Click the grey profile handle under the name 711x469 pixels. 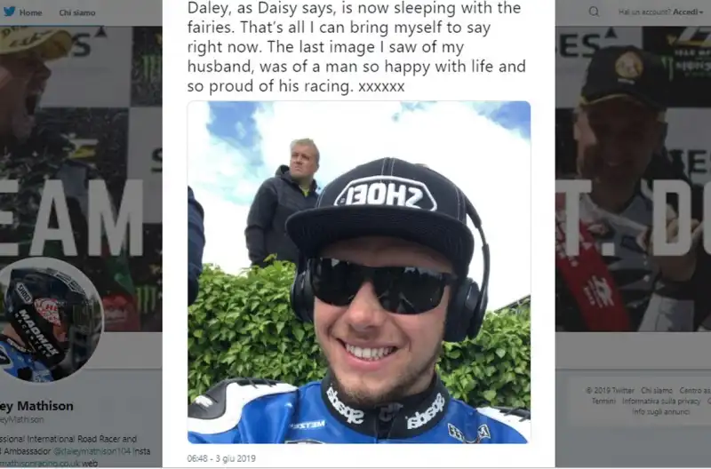coord(21,419)
